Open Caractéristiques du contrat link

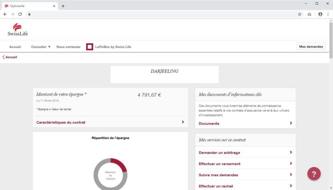coord(61,122)
